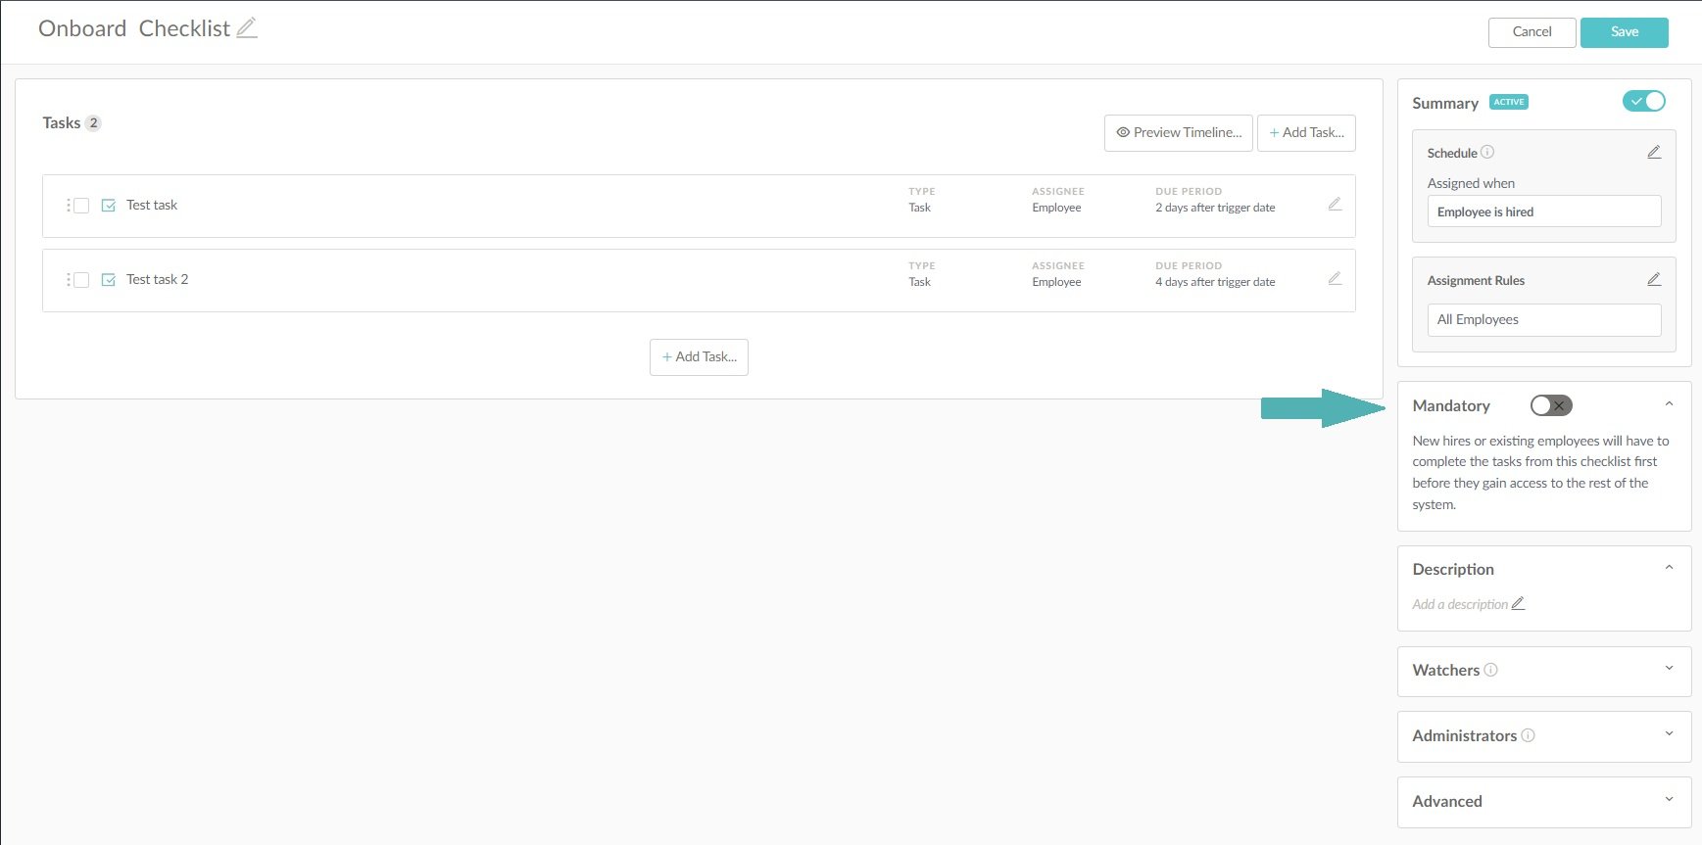
Task: Edit Assignment Rules with pencil icon
Action: (x=1654, y=280)
